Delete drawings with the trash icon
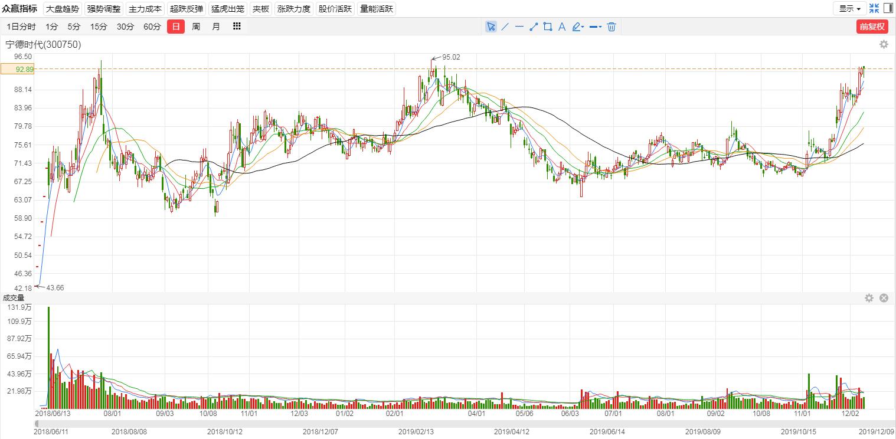 tap(611, 27)
